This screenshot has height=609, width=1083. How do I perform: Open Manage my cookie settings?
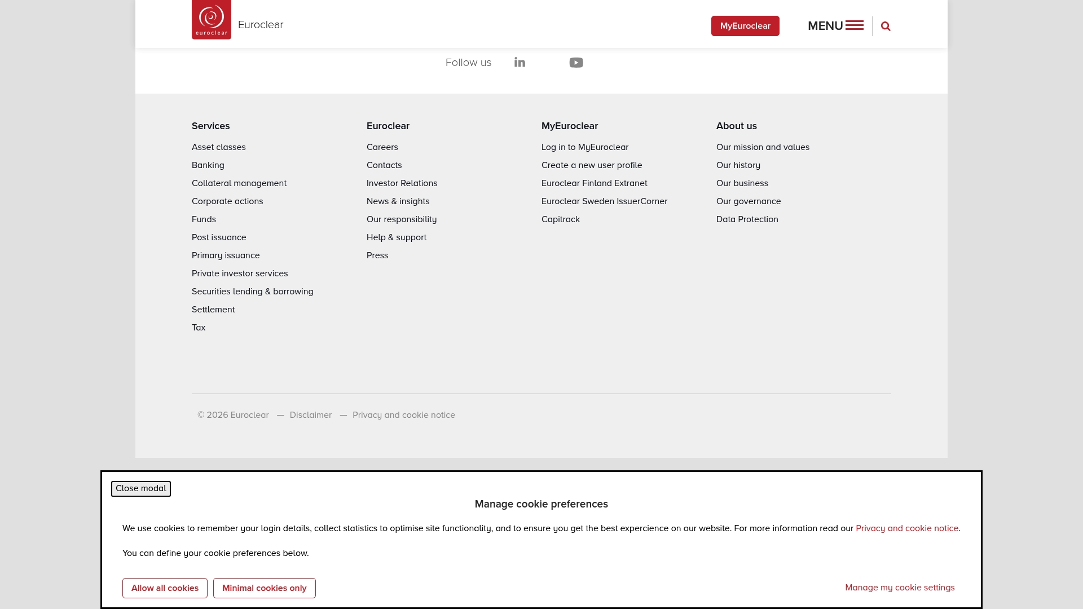click(900, 588)
